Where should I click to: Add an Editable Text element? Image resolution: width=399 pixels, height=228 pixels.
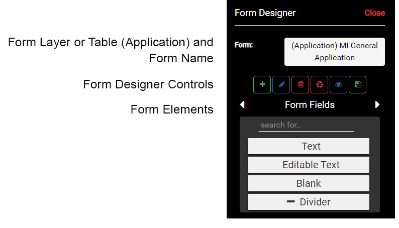[308, 165]
